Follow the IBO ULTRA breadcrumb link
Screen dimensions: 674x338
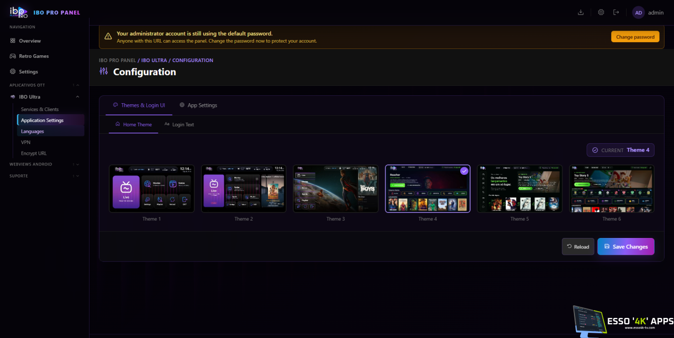[154, 61]
